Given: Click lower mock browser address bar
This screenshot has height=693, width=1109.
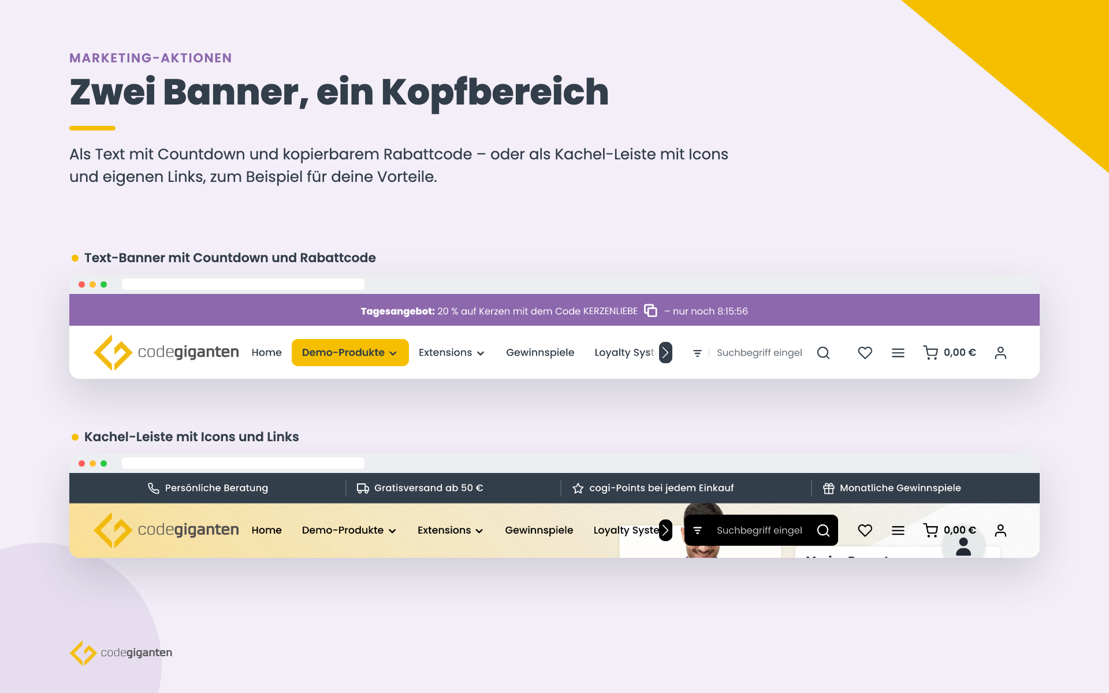Looking at the screenshot, I should coord(243,463).
